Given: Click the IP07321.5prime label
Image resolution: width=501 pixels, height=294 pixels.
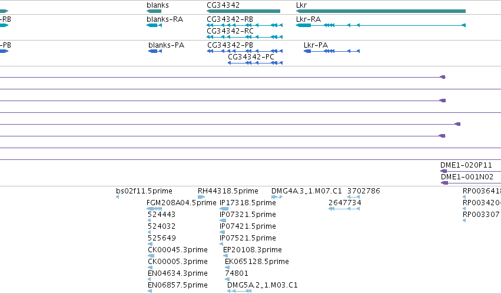Looking at the screenshot, I should click(x=248, y=215).
